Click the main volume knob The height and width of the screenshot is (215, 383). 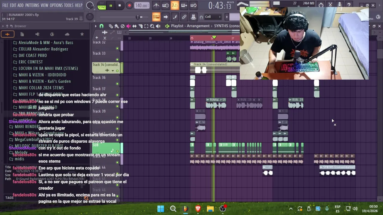[x=90, y=5]
